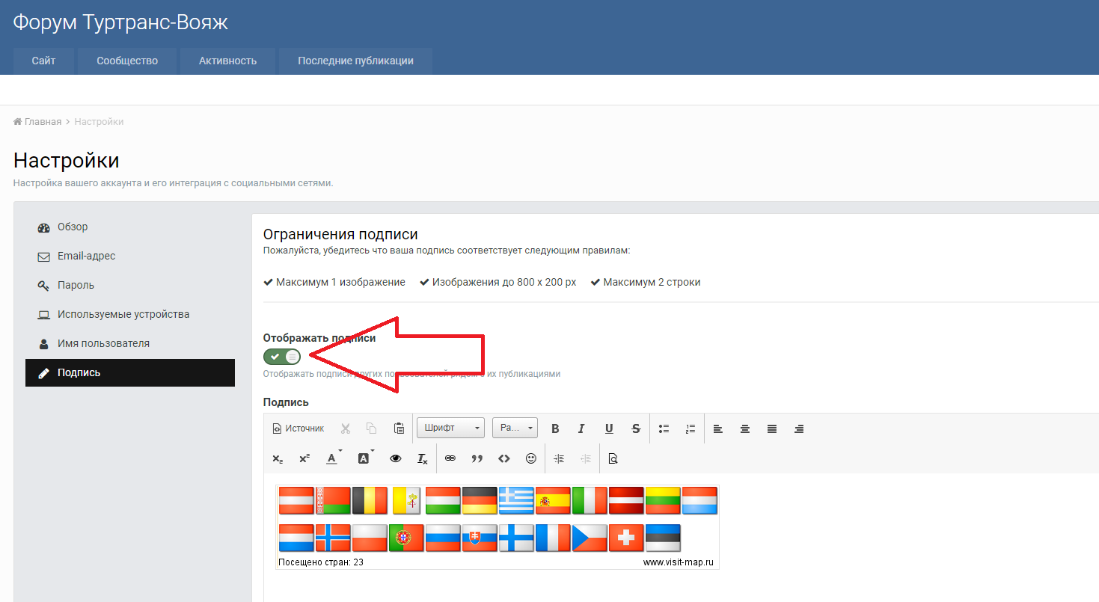The height and width of the screenshot is (602, 1099).
Task: Insert a bulleted list
Action: 664,429
